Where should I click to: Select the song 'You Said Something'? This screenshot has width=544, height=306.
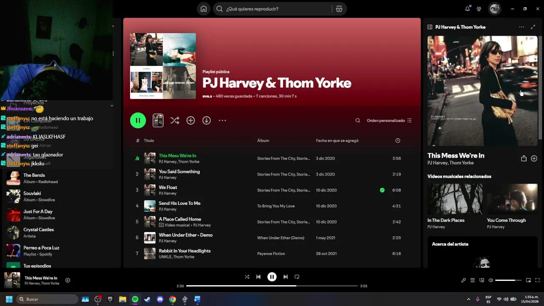point(179,172)
